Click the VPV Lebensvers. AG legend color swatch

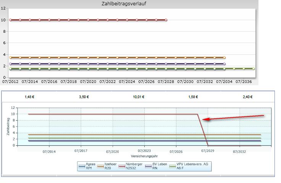(173, 166)
